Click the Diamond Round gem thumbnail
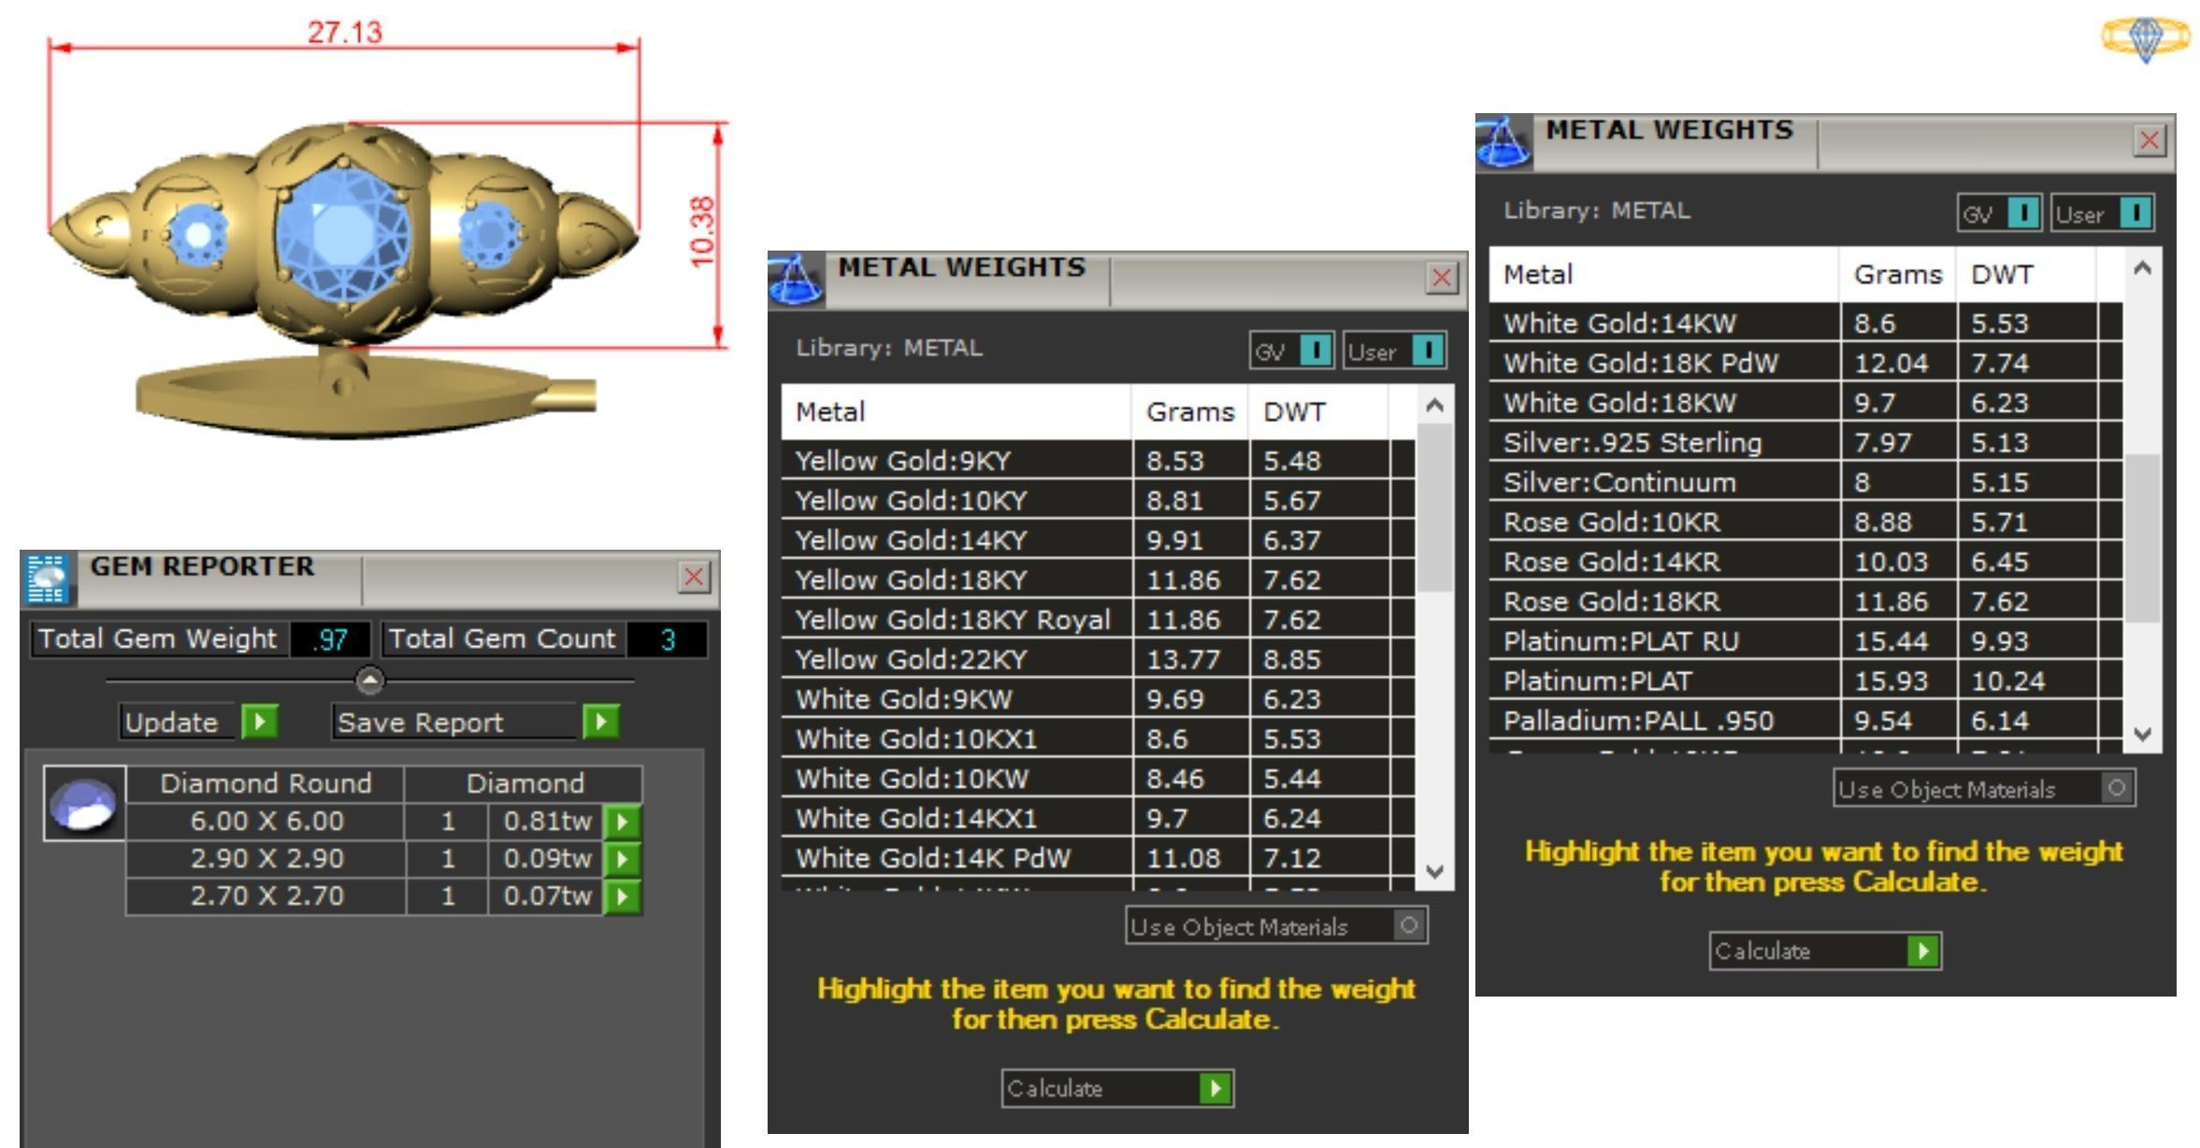Screen dimensions: 2200x1148 (84, 804)
